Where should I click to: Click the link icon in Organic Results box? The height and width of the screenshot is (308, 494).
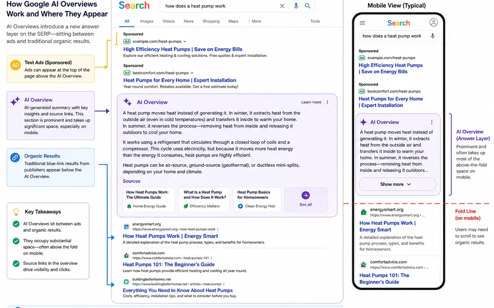[15, 158]
